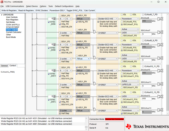Toggle SYNC_DIS6 checkbox
This screenshot has height=131, width=169.
[x=49, y=22]
